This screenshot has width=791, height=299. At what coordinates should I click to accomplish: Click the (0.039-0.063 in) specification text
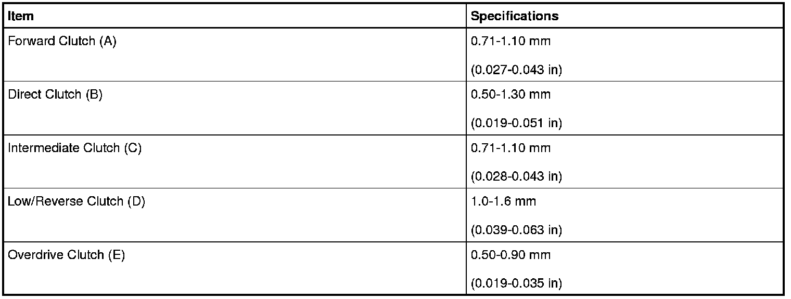pyautogui.click(x=516, y=230)
